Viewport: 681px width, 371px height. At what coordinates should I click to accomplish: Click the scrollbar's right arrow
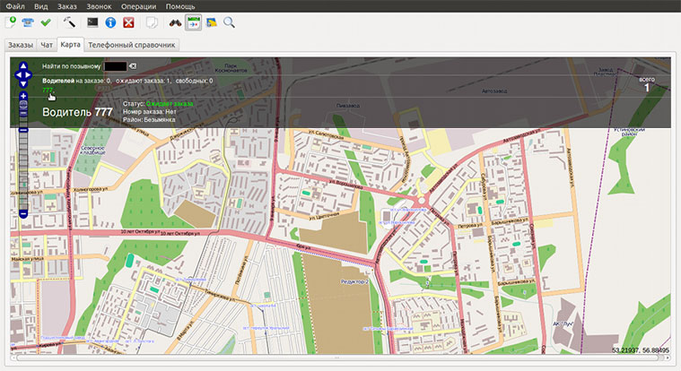[668, 358]
